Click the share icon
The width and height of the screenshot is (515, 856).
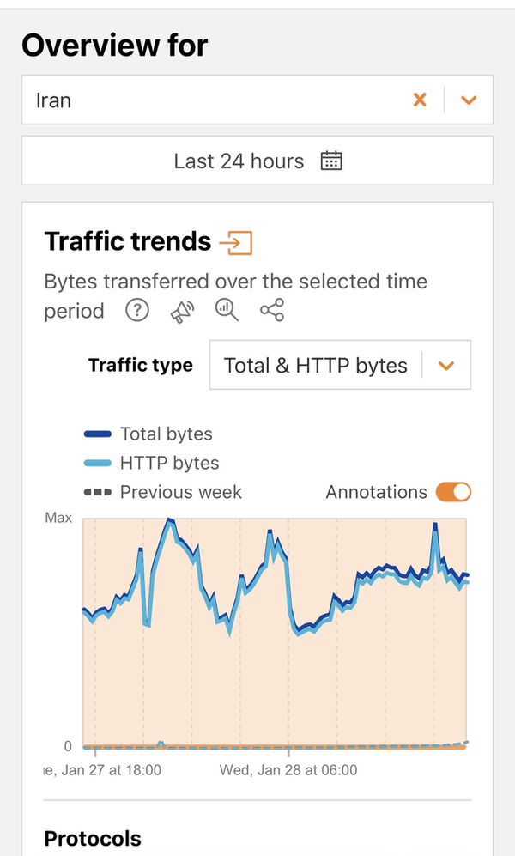tap(272, 311)
